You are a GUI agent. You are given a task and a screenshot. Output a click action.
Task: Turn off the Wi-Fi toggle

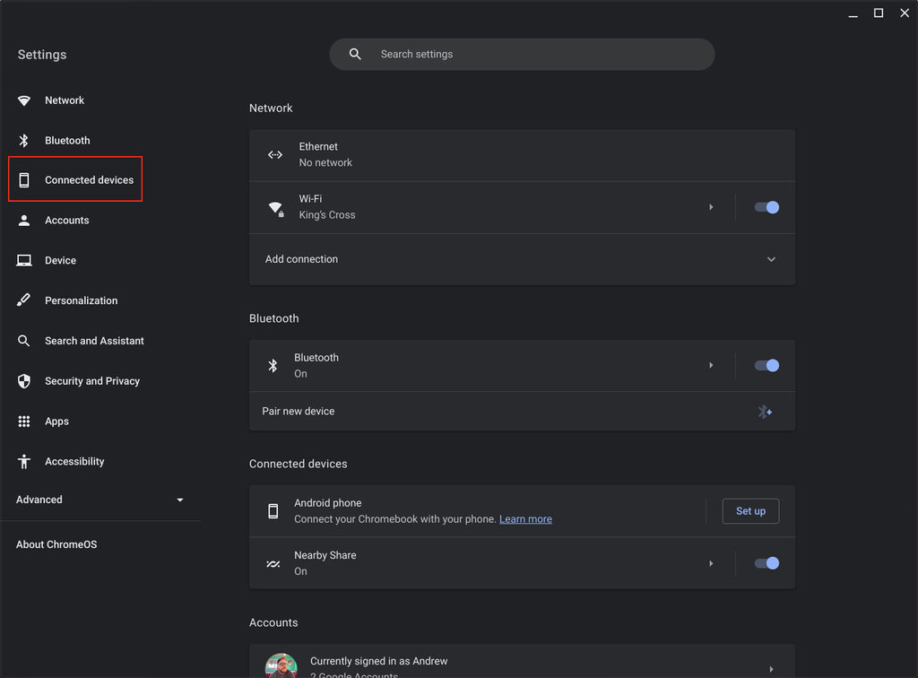[766, 207]
